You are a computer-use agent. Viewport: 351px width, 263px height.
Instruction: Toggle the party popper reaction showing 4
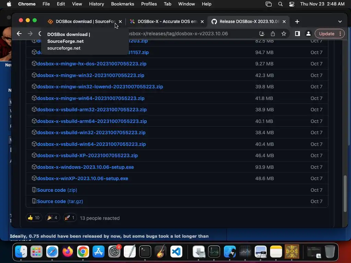coord(52,218)
